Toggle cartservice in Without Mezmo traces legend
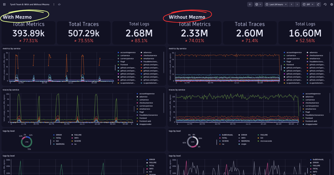334x175 pixels. coord(310,100)
